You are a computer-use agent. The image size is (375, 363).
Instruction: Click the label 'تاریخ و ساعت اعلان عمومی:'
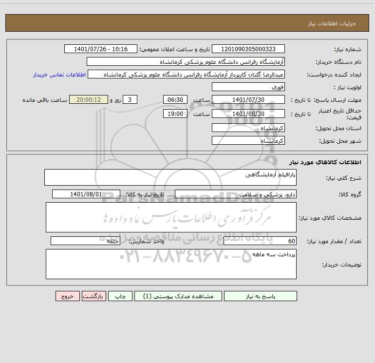tap(174, 49)
